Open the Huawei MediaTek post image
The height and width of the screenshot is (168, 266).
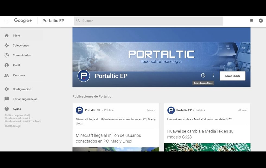tap(207, 147)
